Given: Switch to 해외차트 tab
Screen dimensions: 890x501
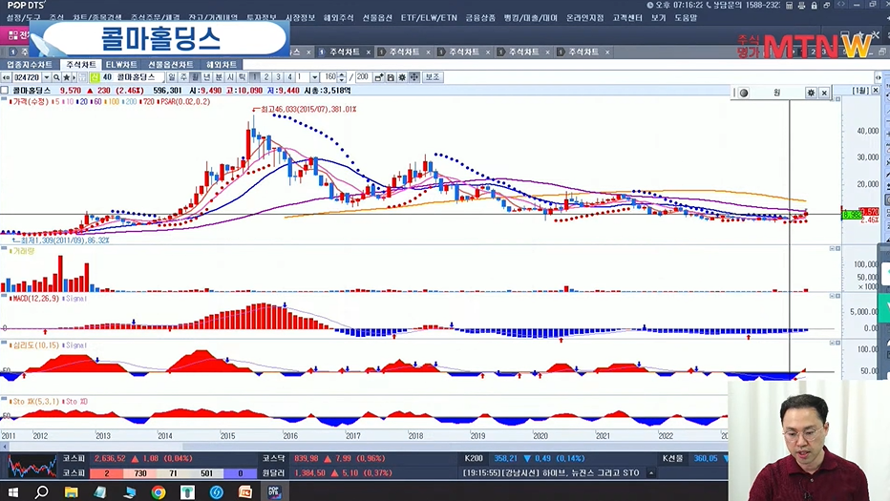Looking at the screenshot, I should click(x=222, y=65).
